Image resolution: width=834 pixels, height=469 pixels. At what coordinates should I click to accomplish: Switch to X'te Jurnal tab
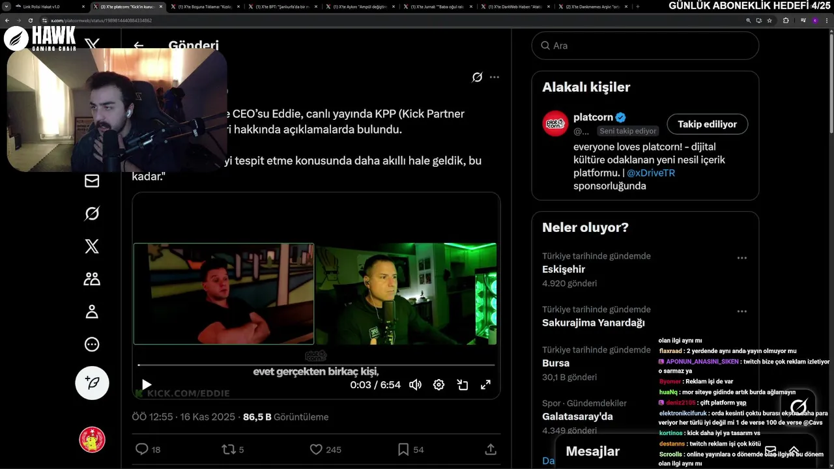(x=437, y=7)
